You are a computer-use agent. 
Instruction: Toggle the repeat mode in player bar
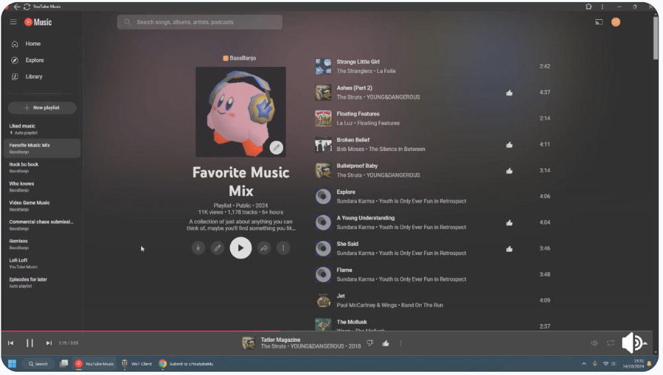[x=611, y=343]
